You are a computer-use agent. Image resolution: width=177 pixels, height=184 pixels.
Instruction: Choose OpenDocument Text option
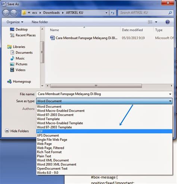point(104,168)
